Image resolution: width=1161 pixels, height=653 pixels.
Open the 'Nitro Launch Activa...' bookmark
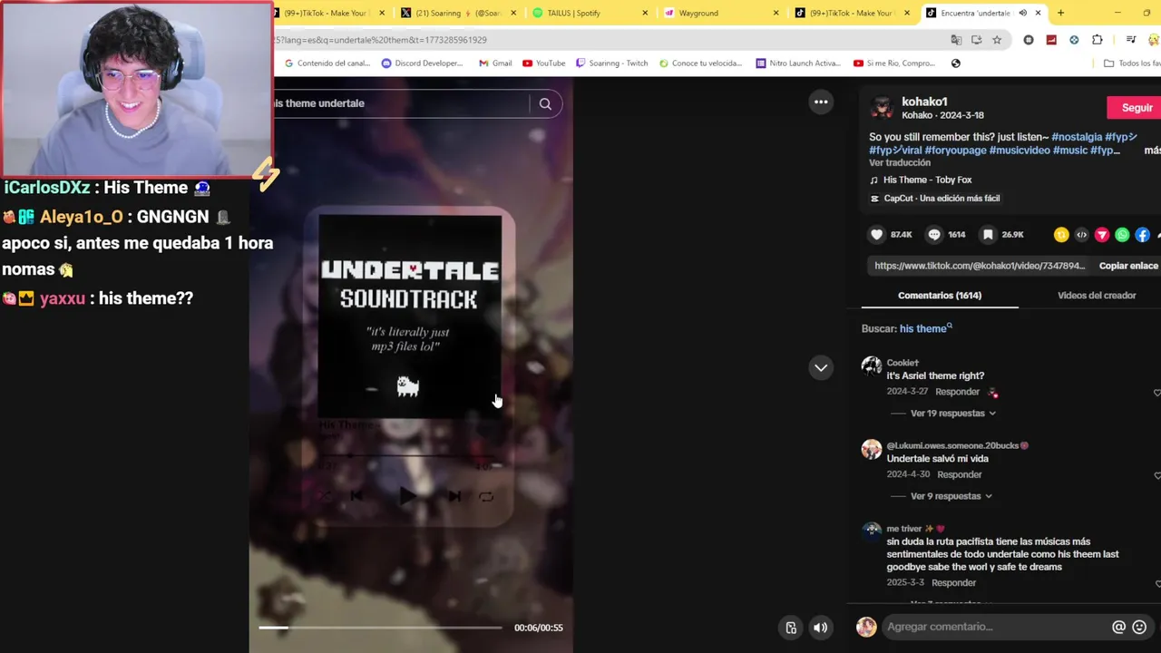pos(798,63)
